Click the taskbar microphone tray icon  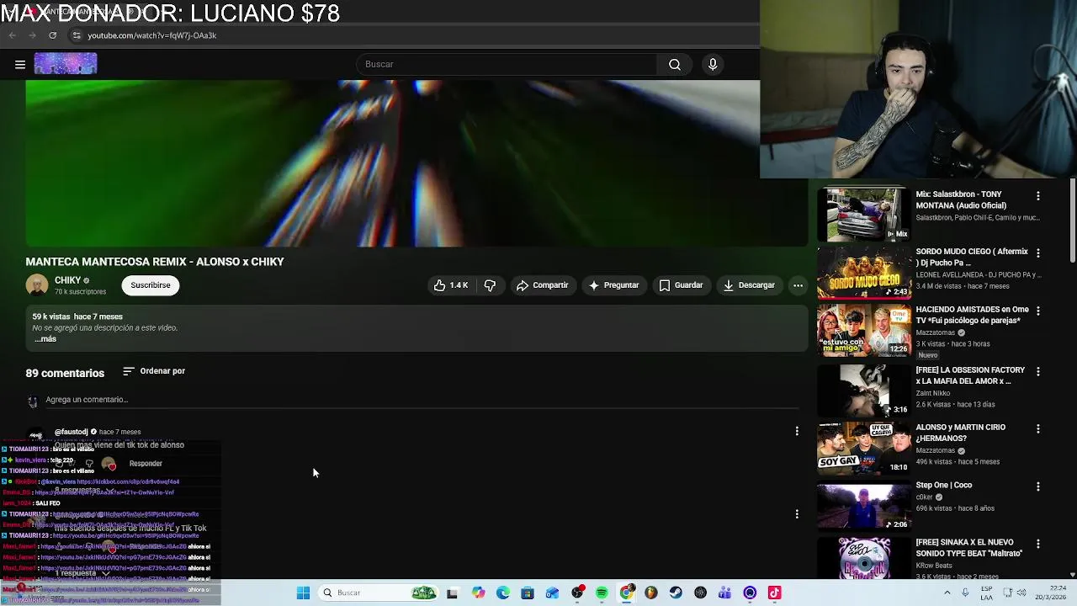point(965,593)
